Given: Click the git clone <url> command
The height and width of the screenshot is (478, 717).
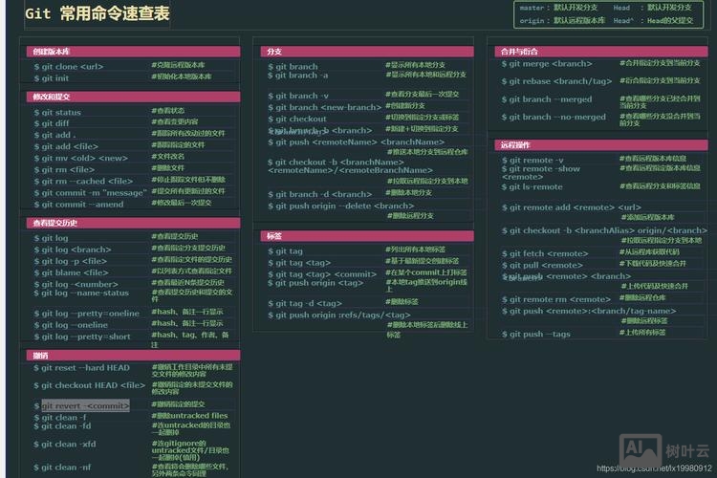Looking at the screenshot, I should [69, 66].
